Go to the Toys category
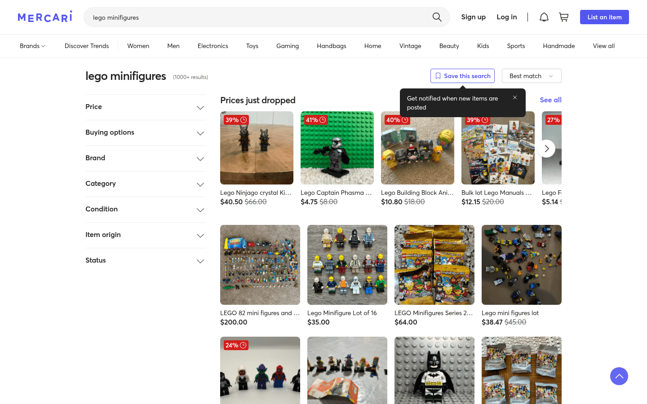 click(x=252, y=46)
